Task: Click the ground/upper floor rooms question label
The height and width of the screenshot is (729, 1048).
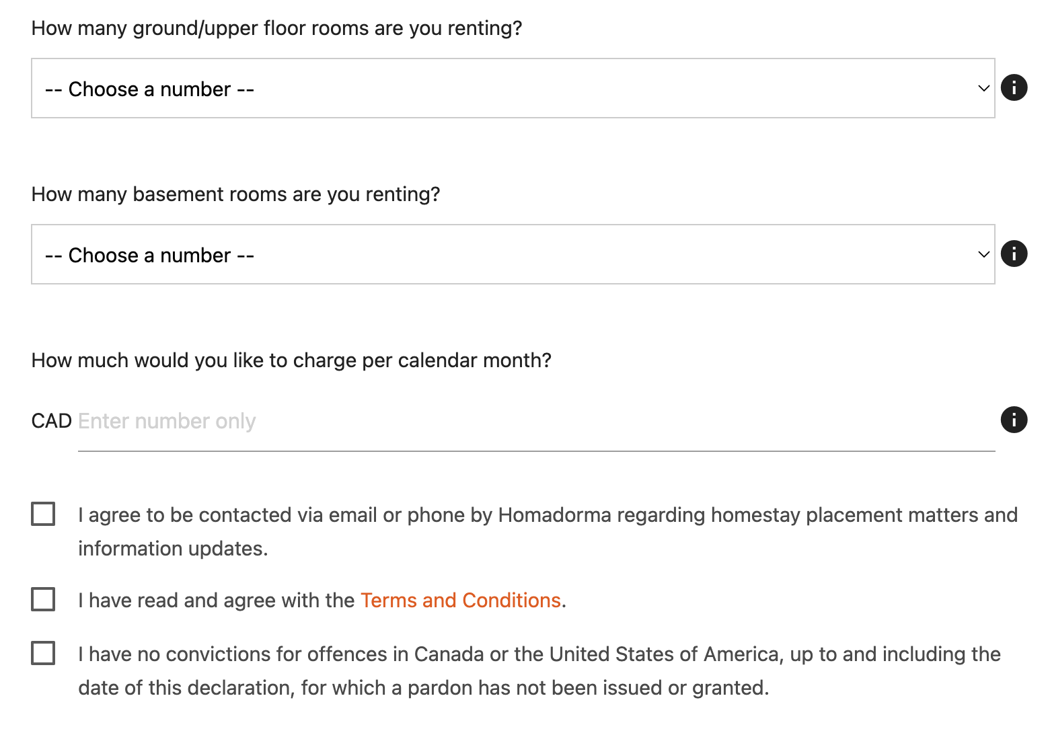Action: click(x=276, y=28)
